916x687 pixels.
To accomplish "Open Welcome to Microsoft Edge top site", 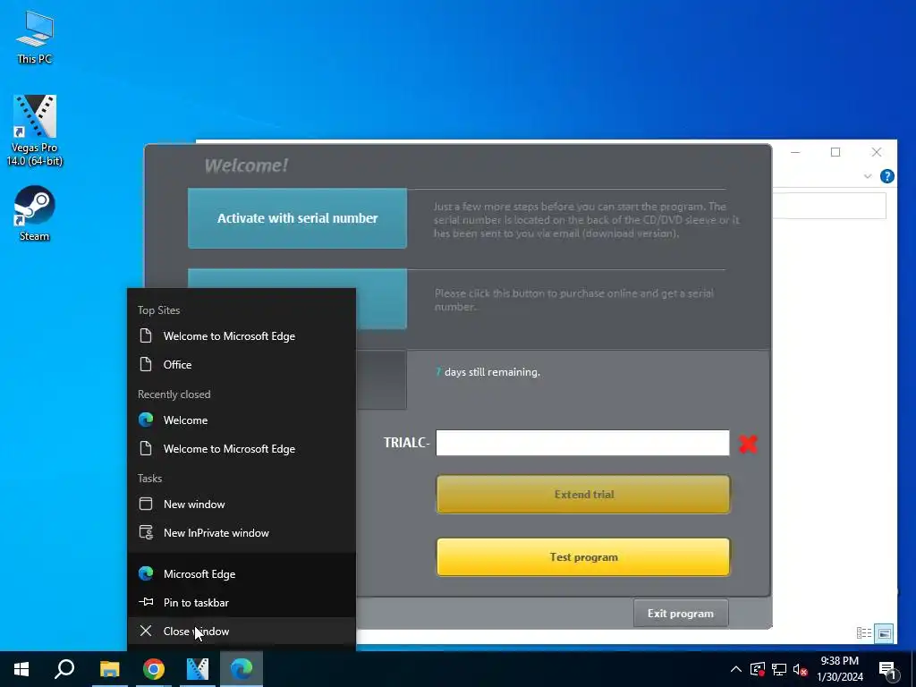I will click(242, 336).
